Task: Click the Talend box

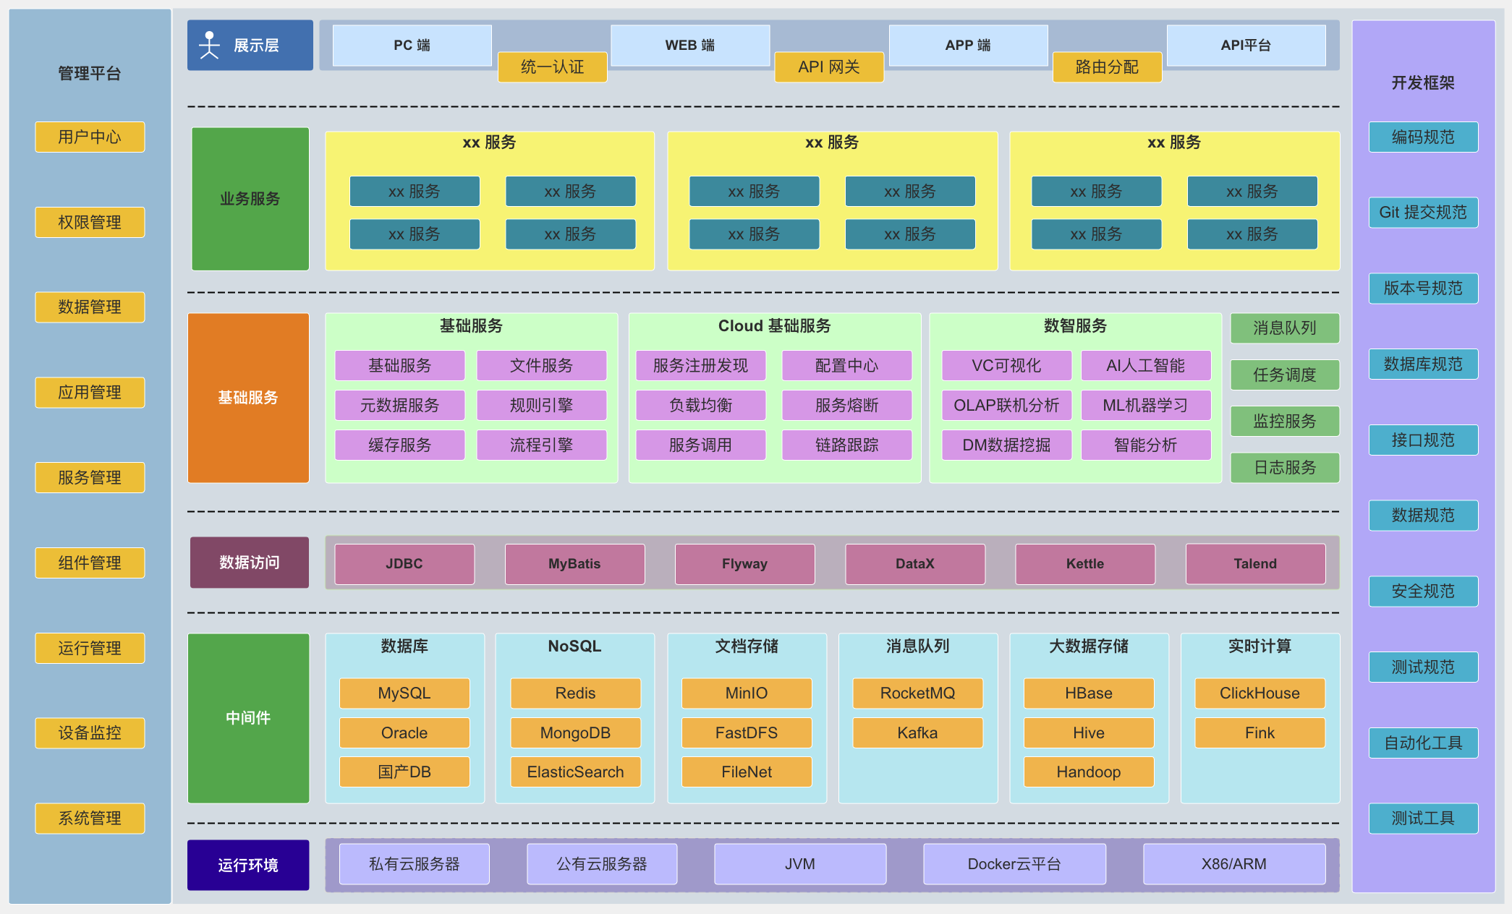Action: [x=1256, y=564]
